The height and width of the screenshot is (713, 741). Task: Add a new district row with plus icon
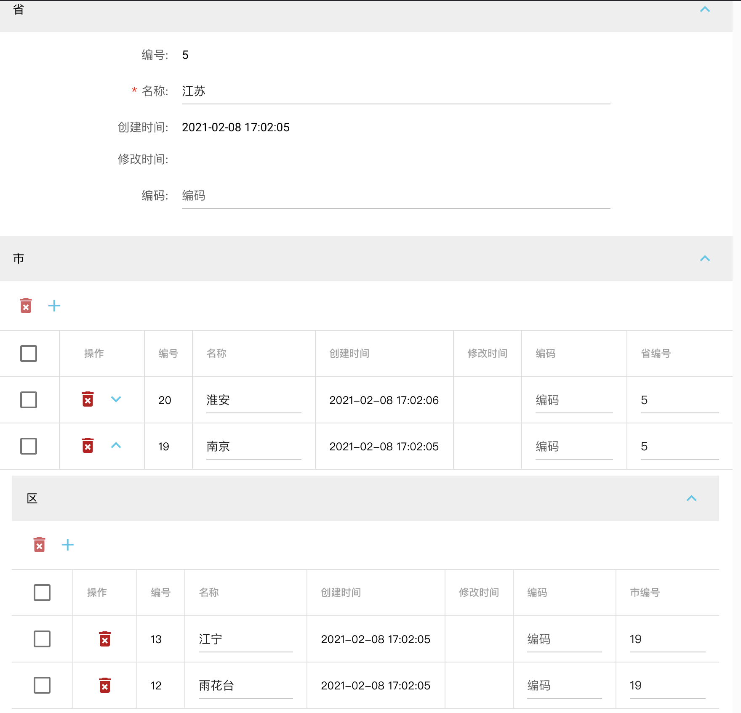(x=67, y=545)
